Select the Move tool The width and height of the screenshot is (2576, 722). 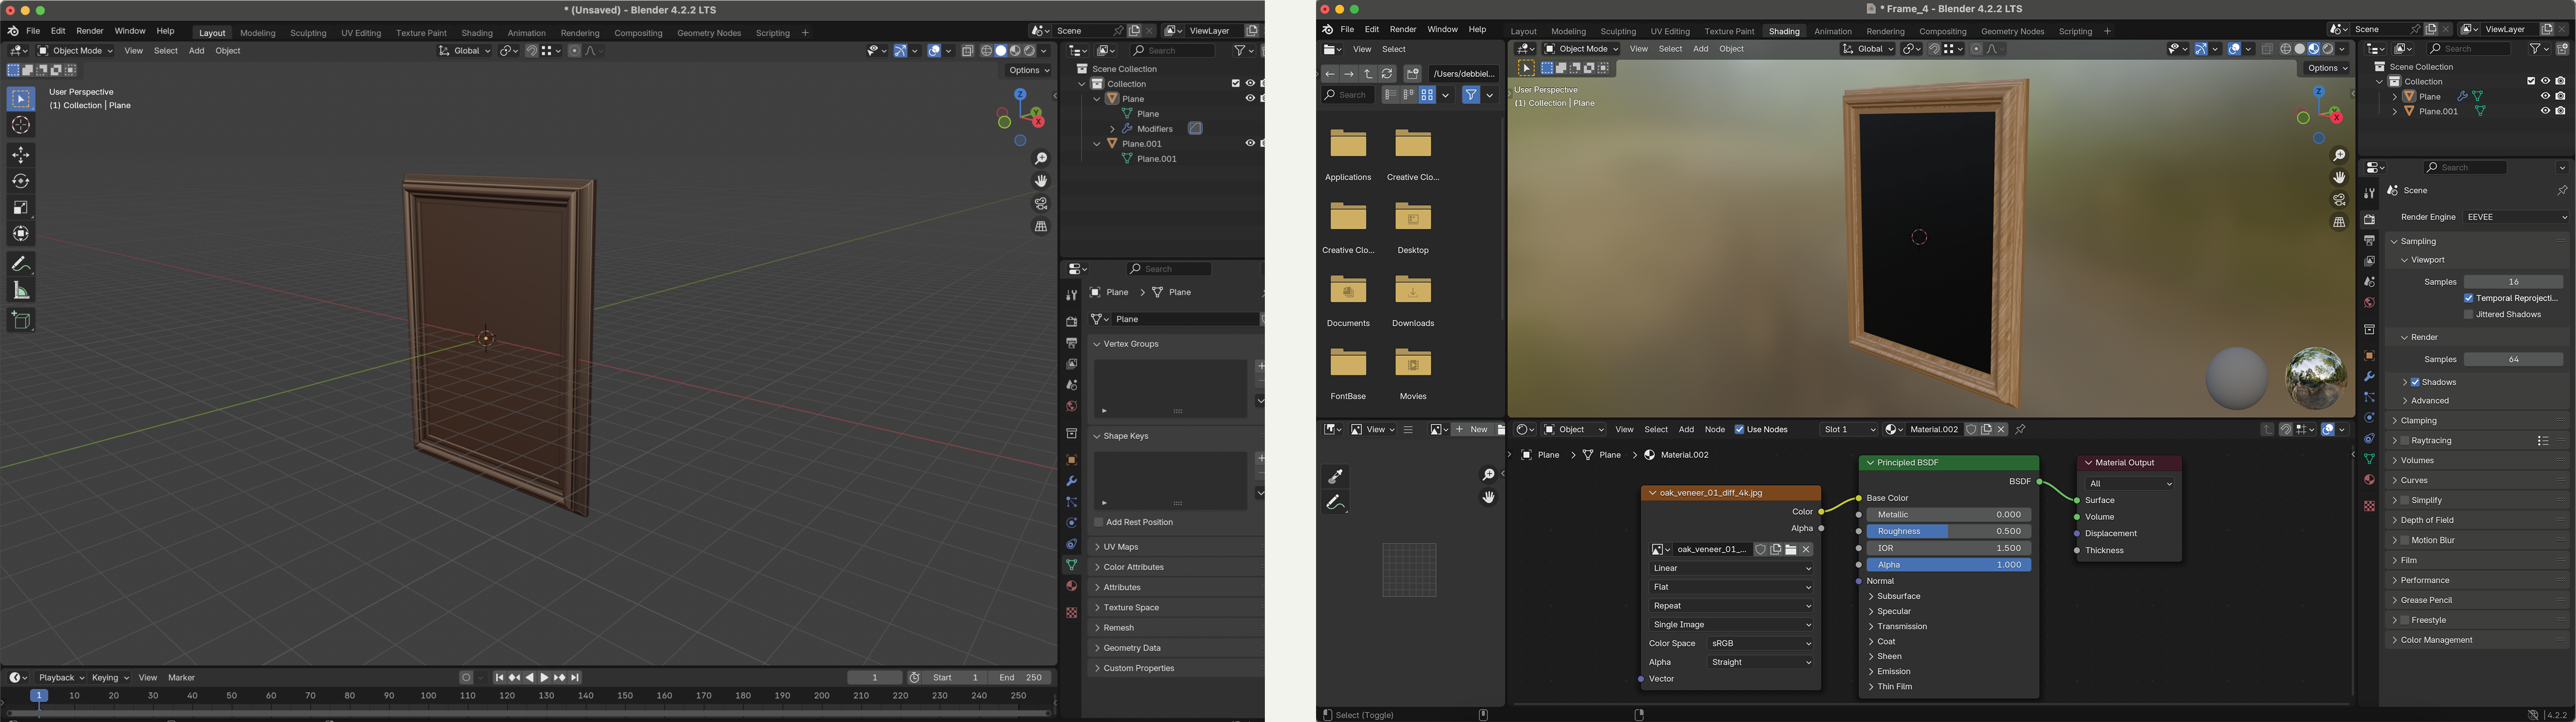click(21, 155)
